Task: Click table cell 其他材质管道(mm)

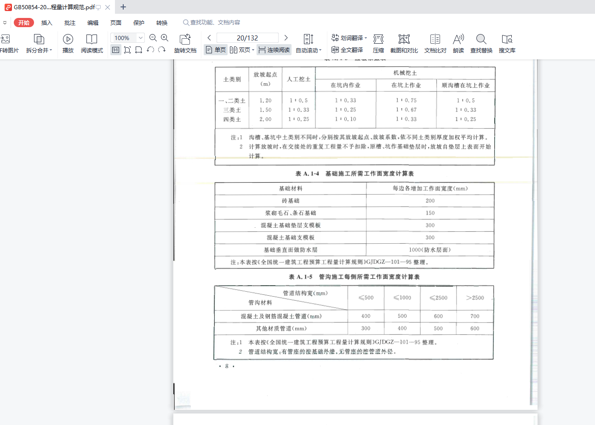Action: coord(281,329)
